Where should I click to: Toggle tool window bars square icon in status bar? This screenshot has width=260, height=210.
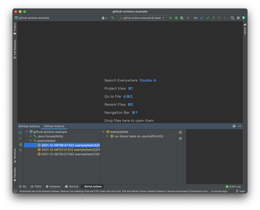[x=15, y=191]
